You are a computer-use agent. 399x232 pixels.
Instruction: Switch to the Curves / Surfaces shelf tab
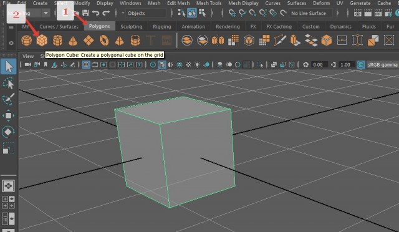coord(59,26)
